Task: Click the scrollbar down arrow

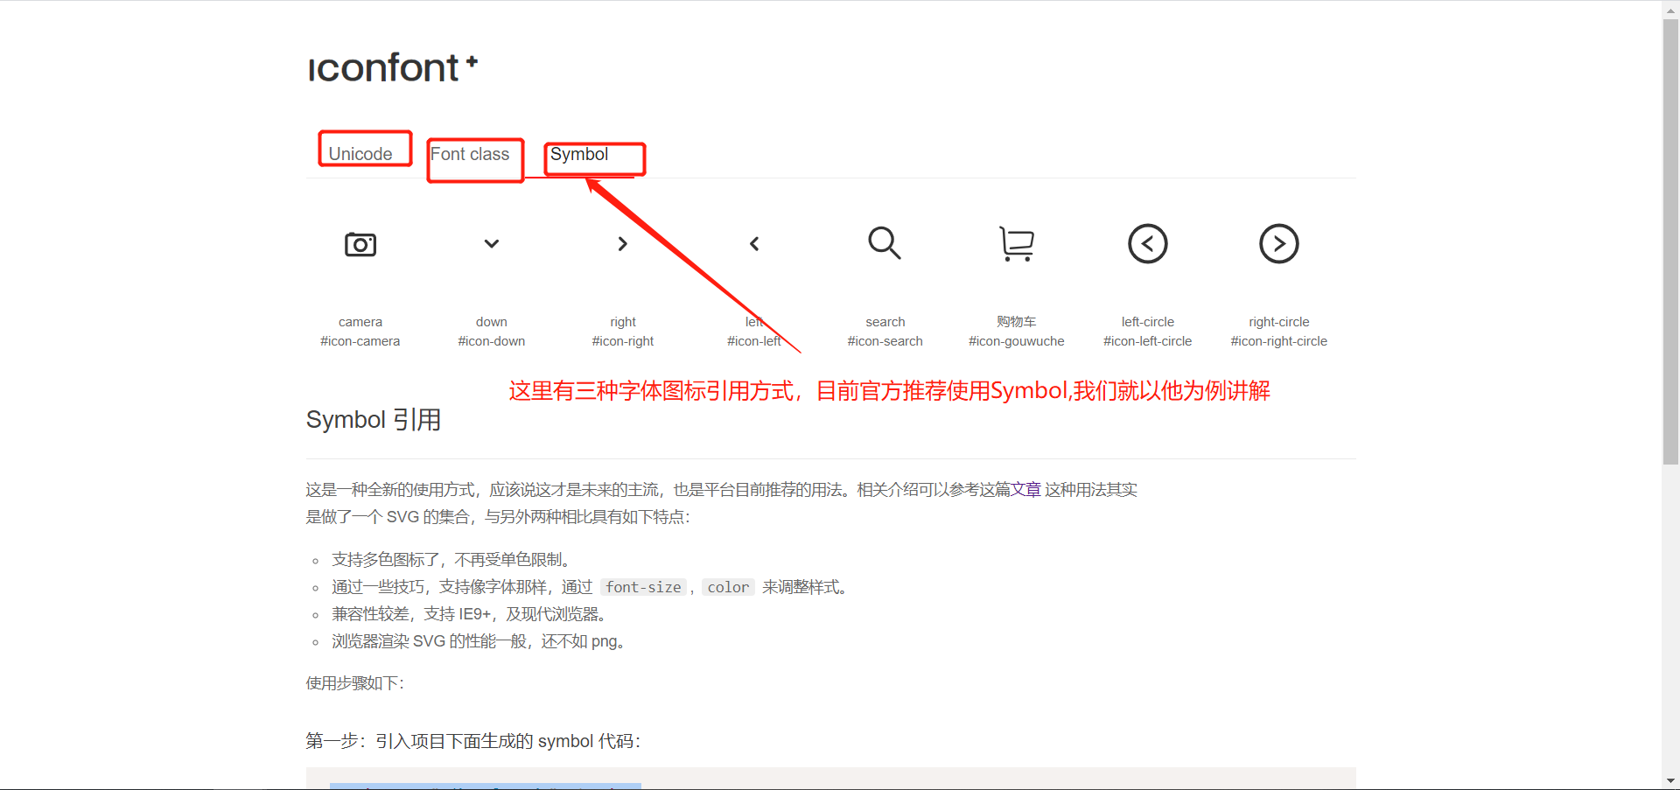Action: (1671, 780)
